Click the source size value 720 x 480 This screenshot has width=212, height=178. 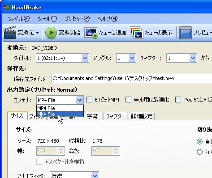tap(48, 141)
